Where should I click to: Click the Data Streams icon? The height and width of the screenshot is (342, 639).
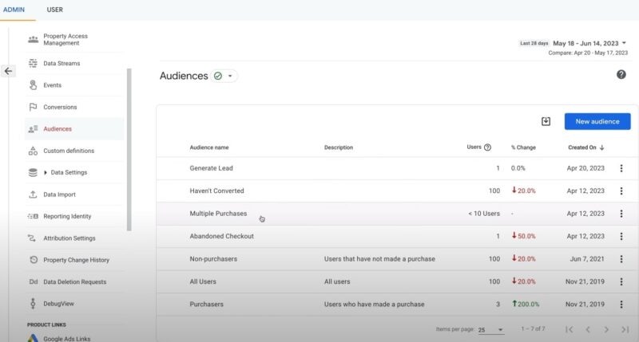[x=33, y=63]
